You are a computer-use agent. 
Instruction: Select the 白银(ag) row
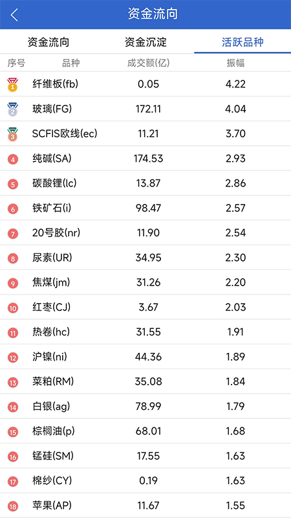[x=145, y=406]
